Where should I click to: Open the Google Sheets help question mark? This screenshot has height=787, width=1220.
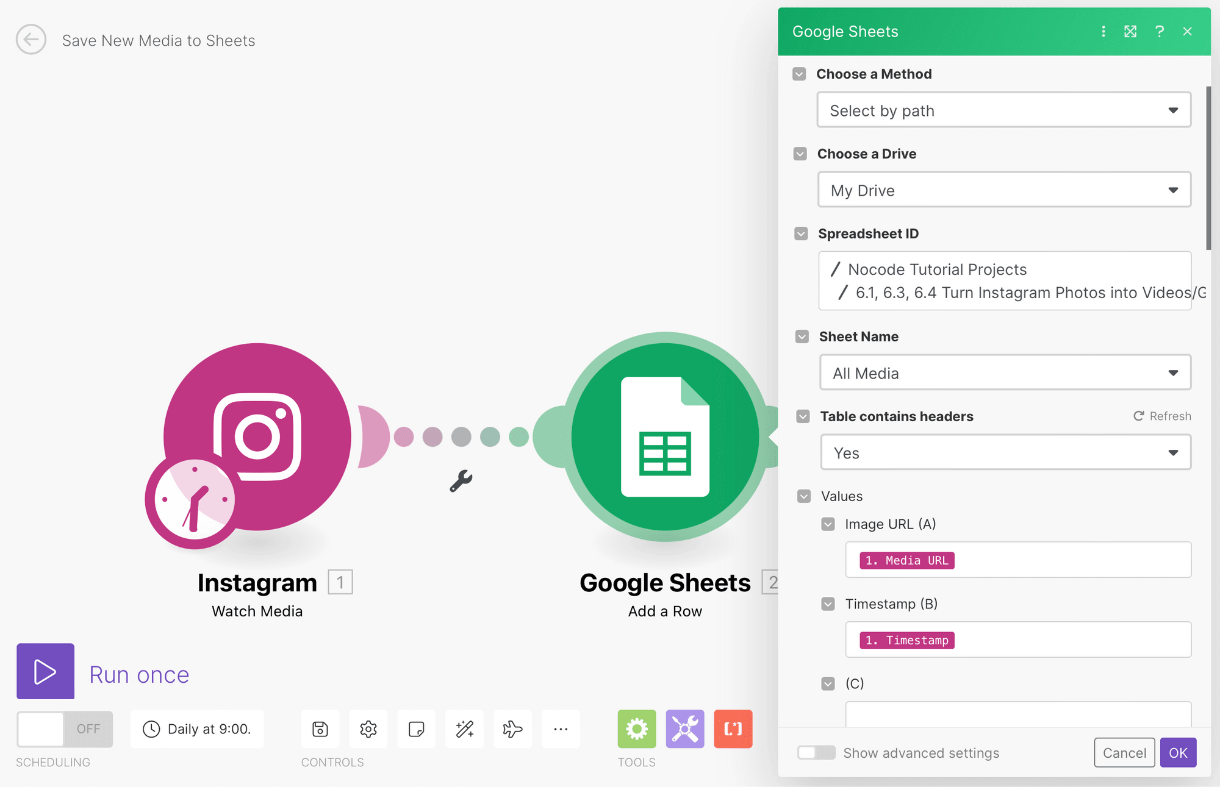pos(1160,32)
